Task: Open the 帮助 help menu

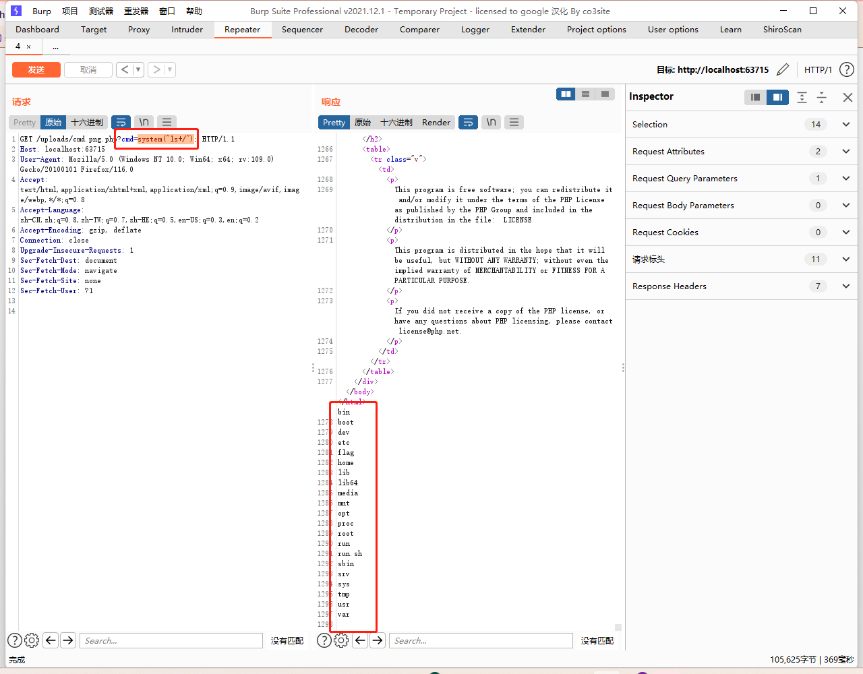Action: pyautogui.click(x=194, y=11)
